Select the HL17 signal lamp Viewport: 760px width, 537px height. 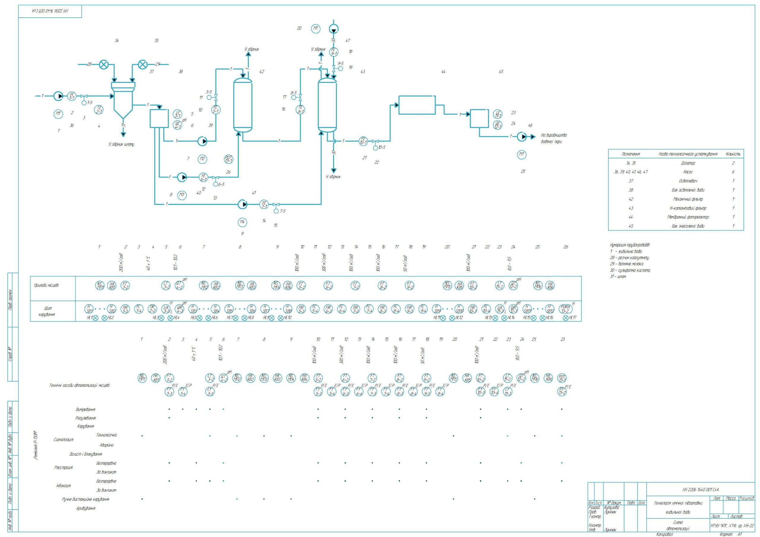566,318
